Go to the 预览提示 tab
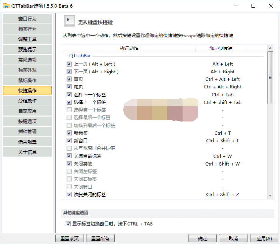 27,50
